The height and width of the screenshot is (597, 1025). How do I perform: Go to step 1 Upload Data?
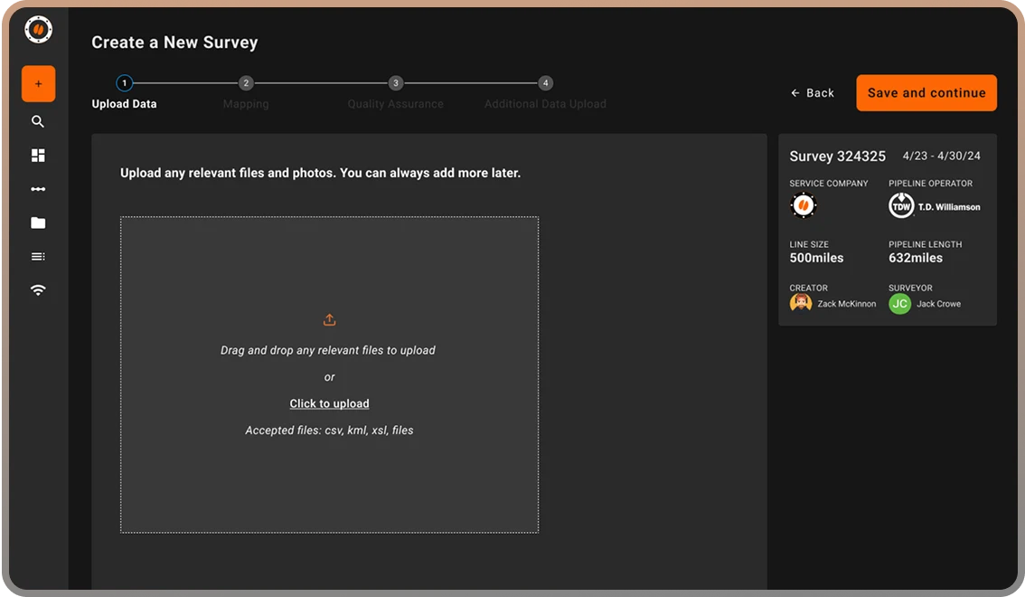tap(124, 92)
